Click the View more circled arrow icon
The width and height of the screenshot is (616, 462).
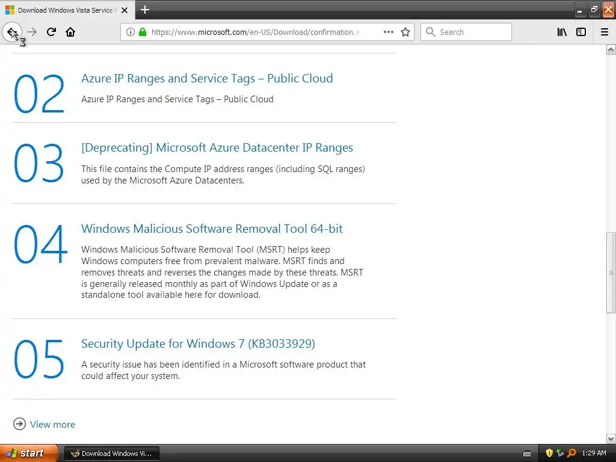coord(19,424)
